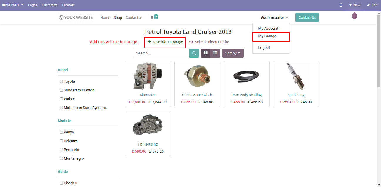Open the Alternator product link

(148, 95)
